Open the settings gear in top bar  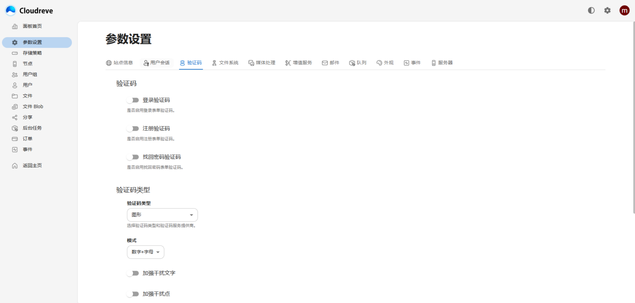[607, 11]
